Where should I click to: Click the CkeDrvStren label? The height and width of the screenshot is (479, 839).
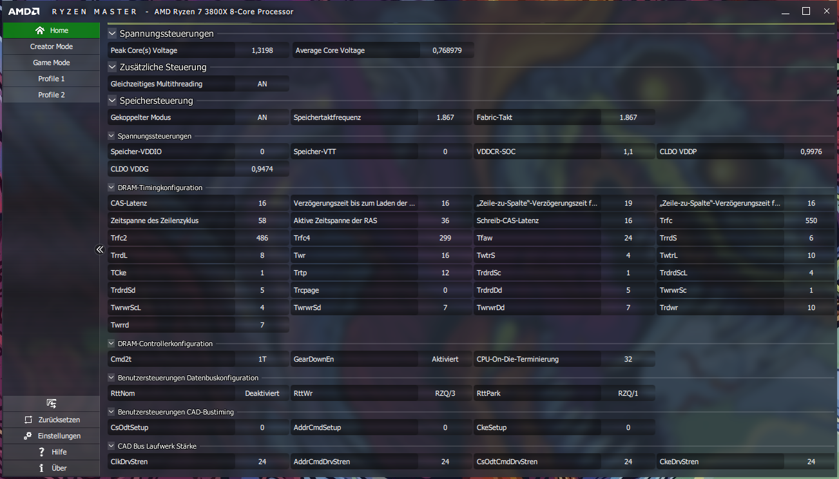[x=679, y=462]
